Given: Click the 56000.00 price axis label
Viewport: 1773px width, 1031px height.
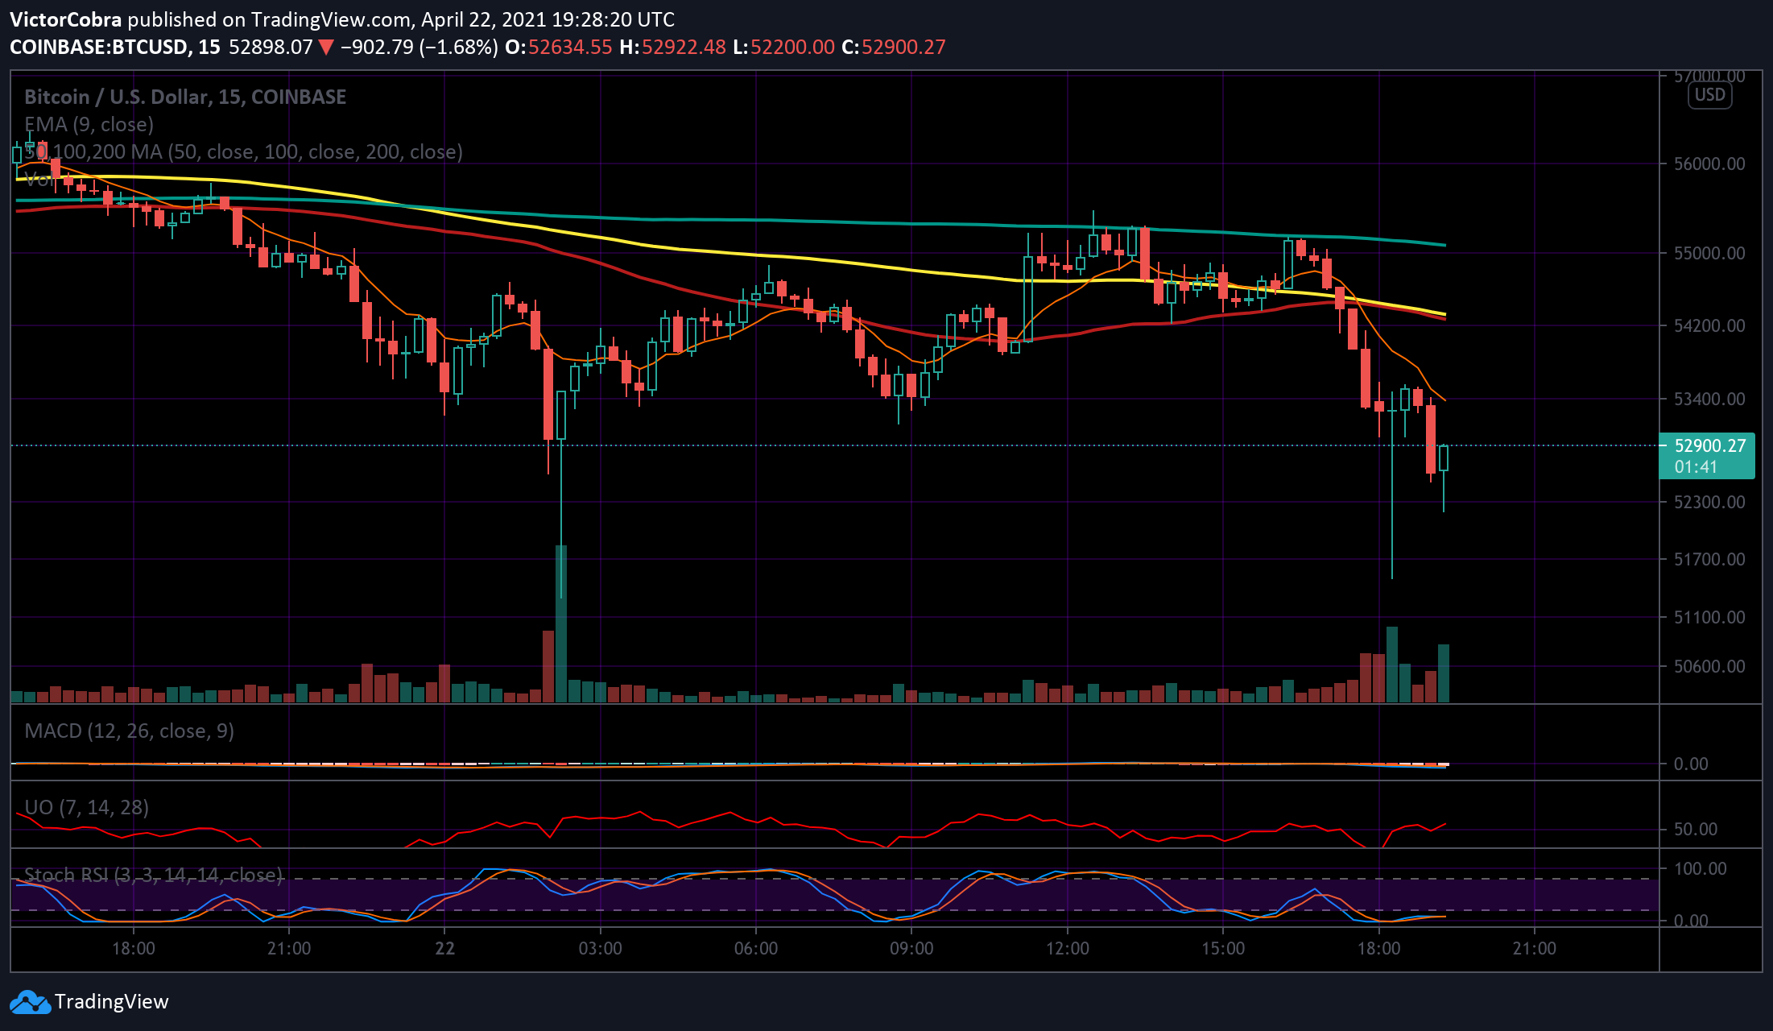Looking at the screenshot, I should (1709, 164).
